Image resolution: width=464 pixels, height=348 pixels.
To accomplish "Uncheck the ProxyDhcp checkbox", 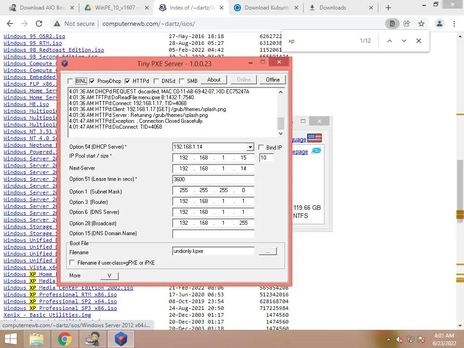I will [92, 81].
